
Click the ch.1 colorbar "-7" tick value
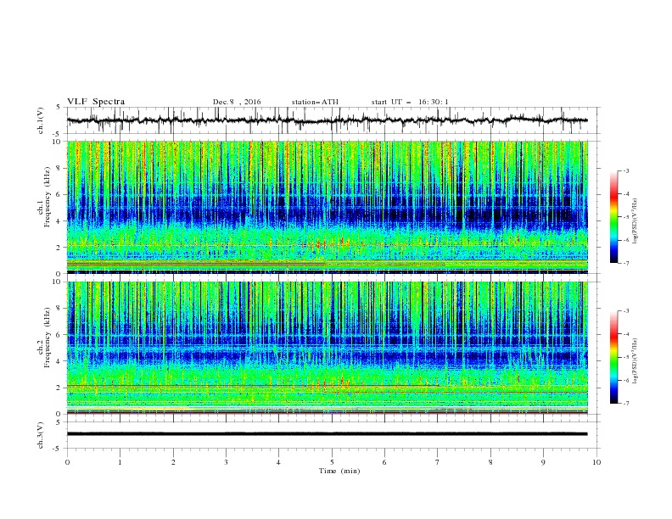[626, 264]
